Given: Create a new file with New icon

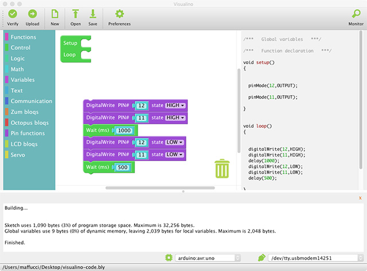Looking at the screenshot, I should click(55, 14).
